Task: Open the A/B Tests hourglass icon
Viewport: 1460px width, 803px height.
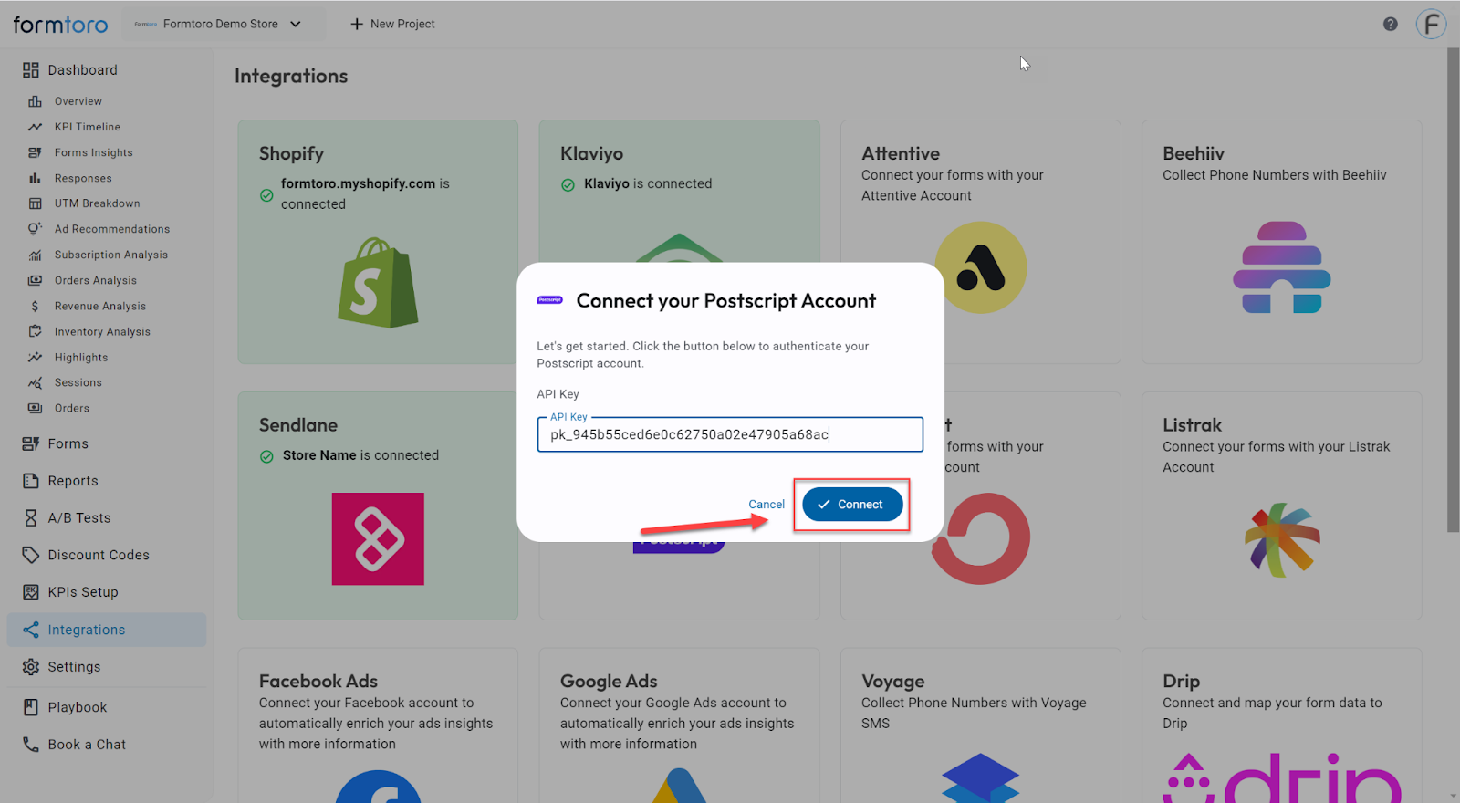Action: [x=31, y=517]
